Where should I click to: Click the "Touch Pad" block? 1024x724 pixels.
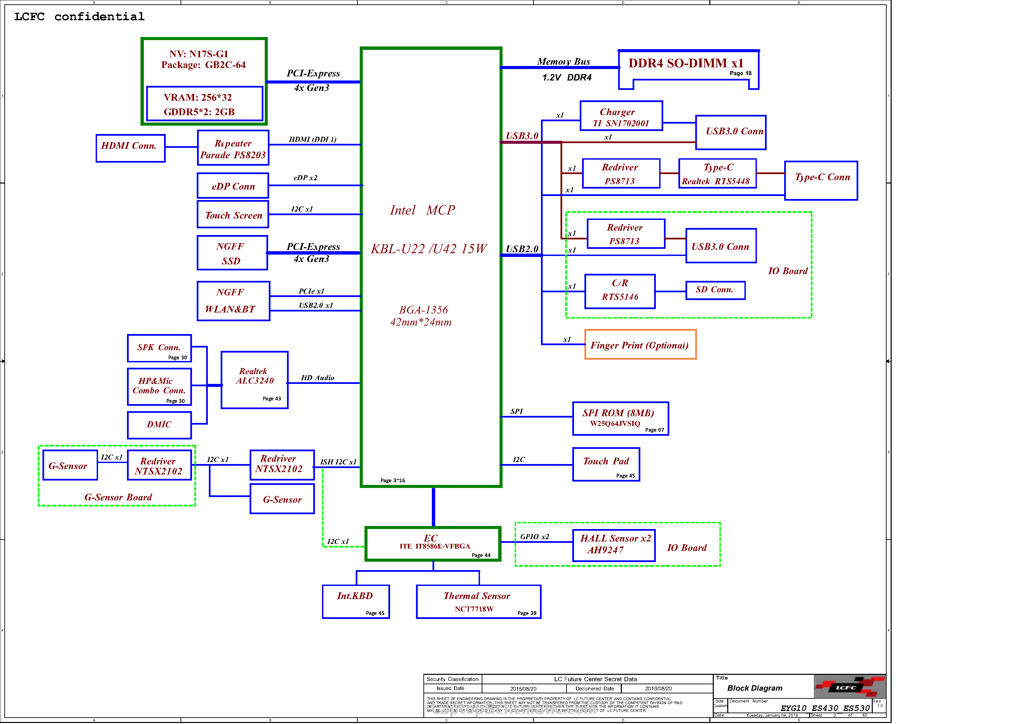tap(606, 464)
